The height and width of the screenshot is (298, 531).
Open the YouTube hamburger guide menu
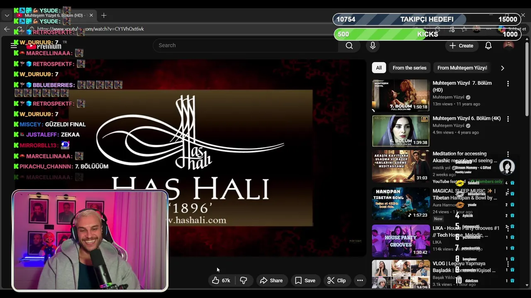pos(14,46)
